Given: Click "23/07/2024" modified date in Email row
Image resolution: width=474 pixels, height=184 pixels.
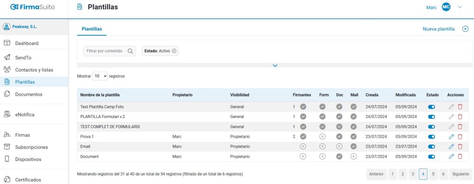Looking at the screenshot, I should pos(405,147).
